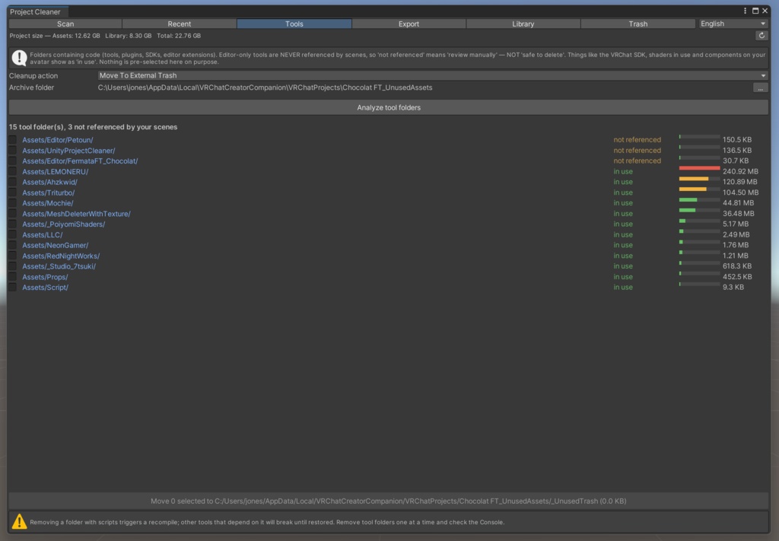779x541 pixels.
Task: Open the Library tab
Action: [x=523, y=24]
